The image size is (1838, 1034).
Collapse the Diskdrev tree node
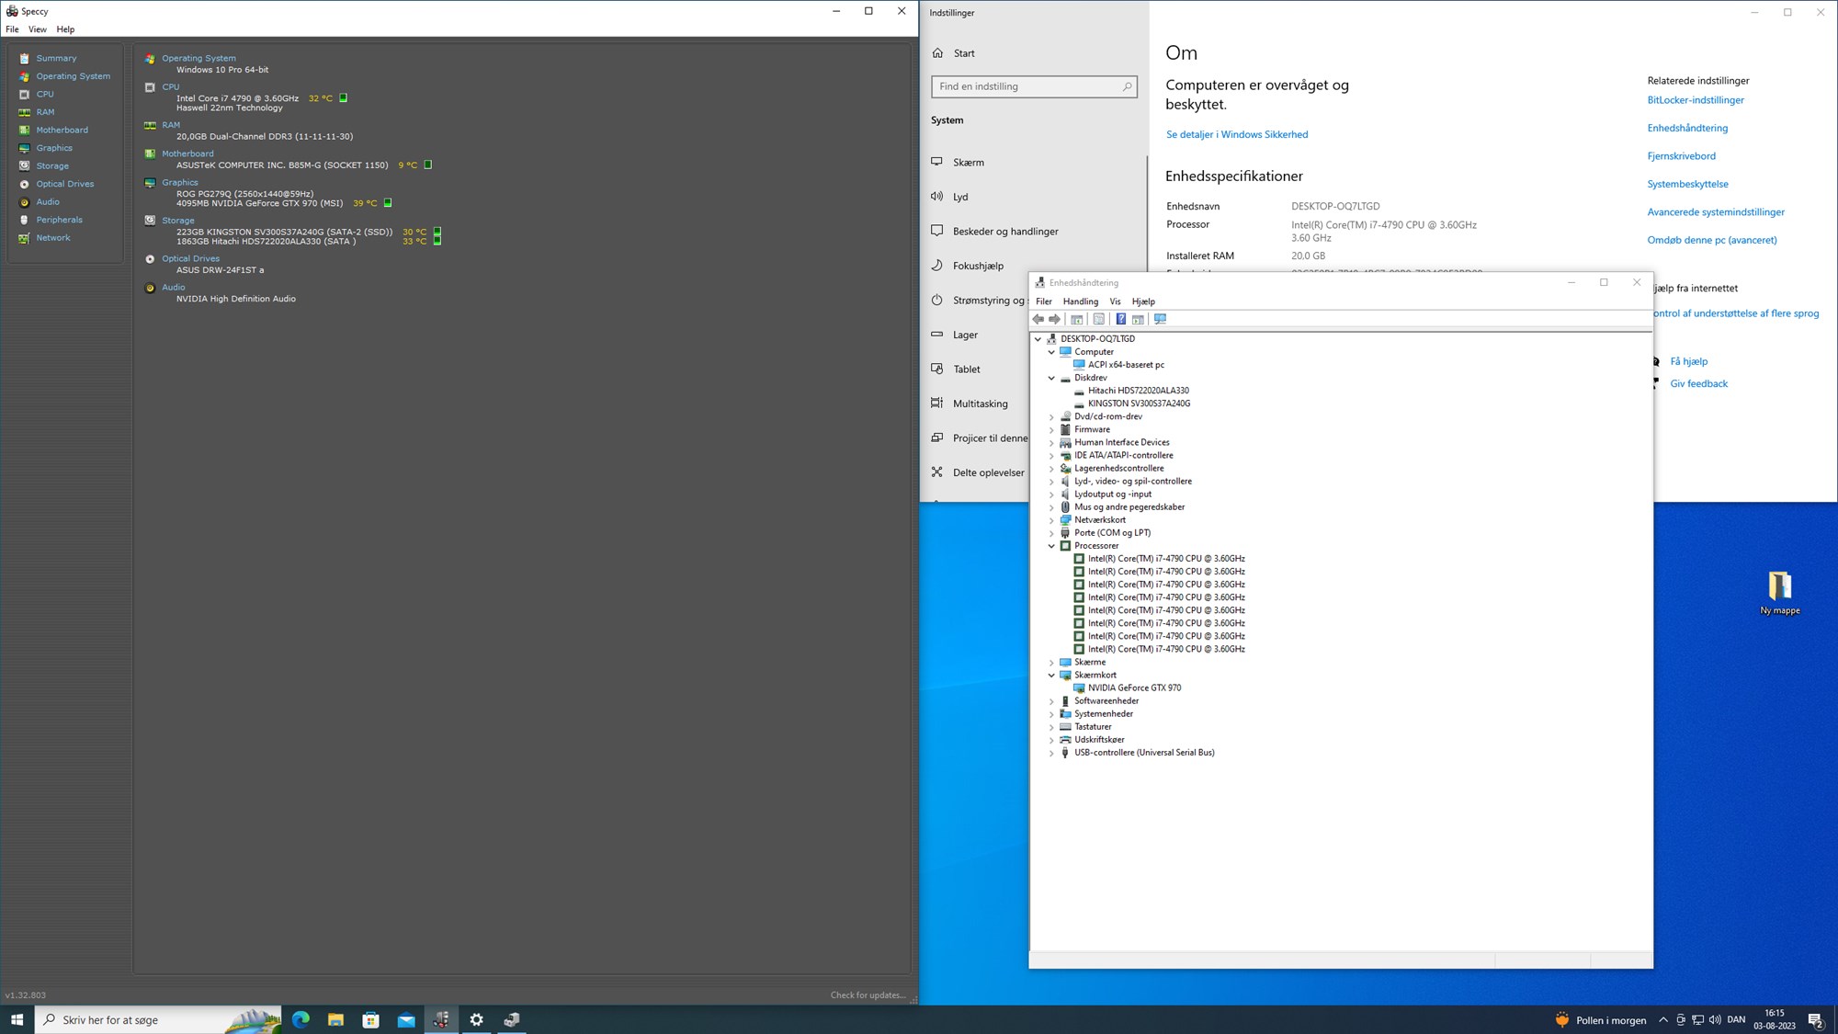click(1051, 378)
